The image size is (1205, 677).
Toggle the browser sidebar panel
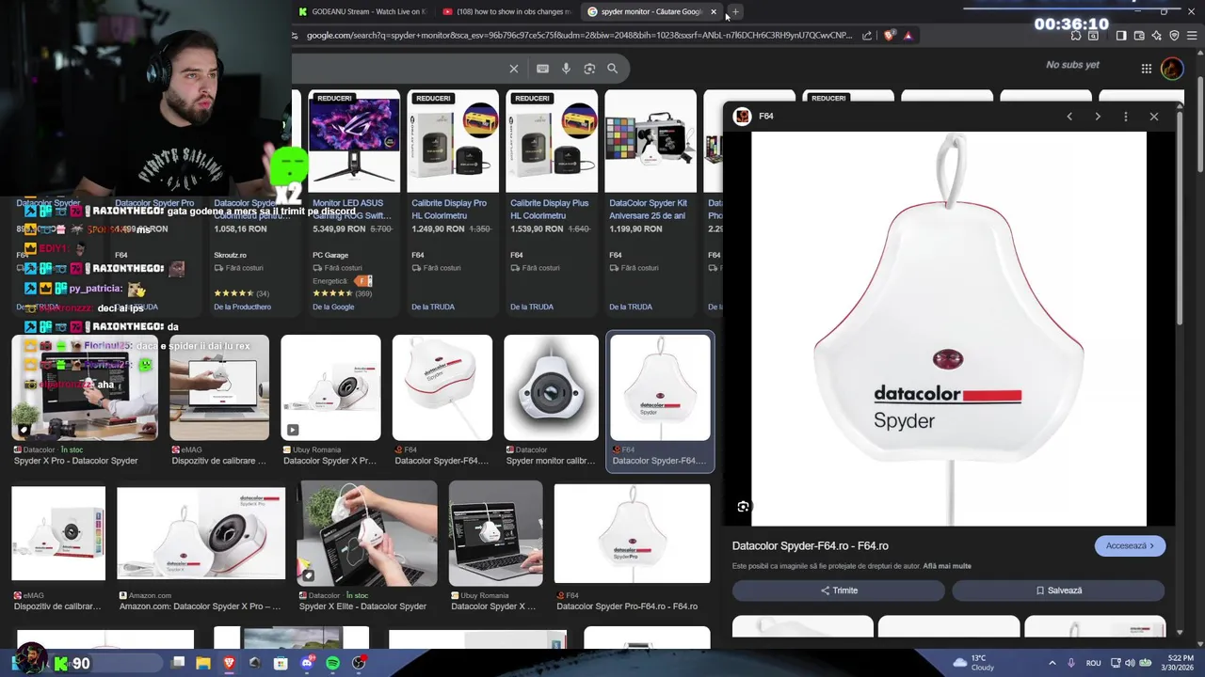tap(1121, 36)
